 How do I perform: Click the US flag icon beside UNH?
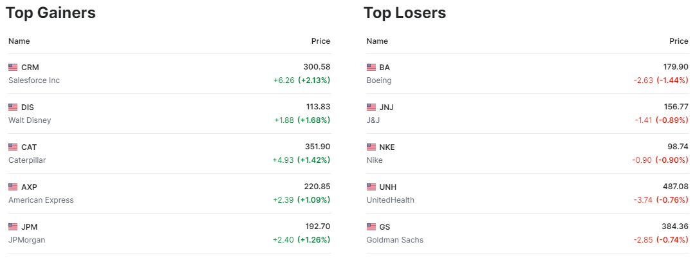[x=371, y=187]
